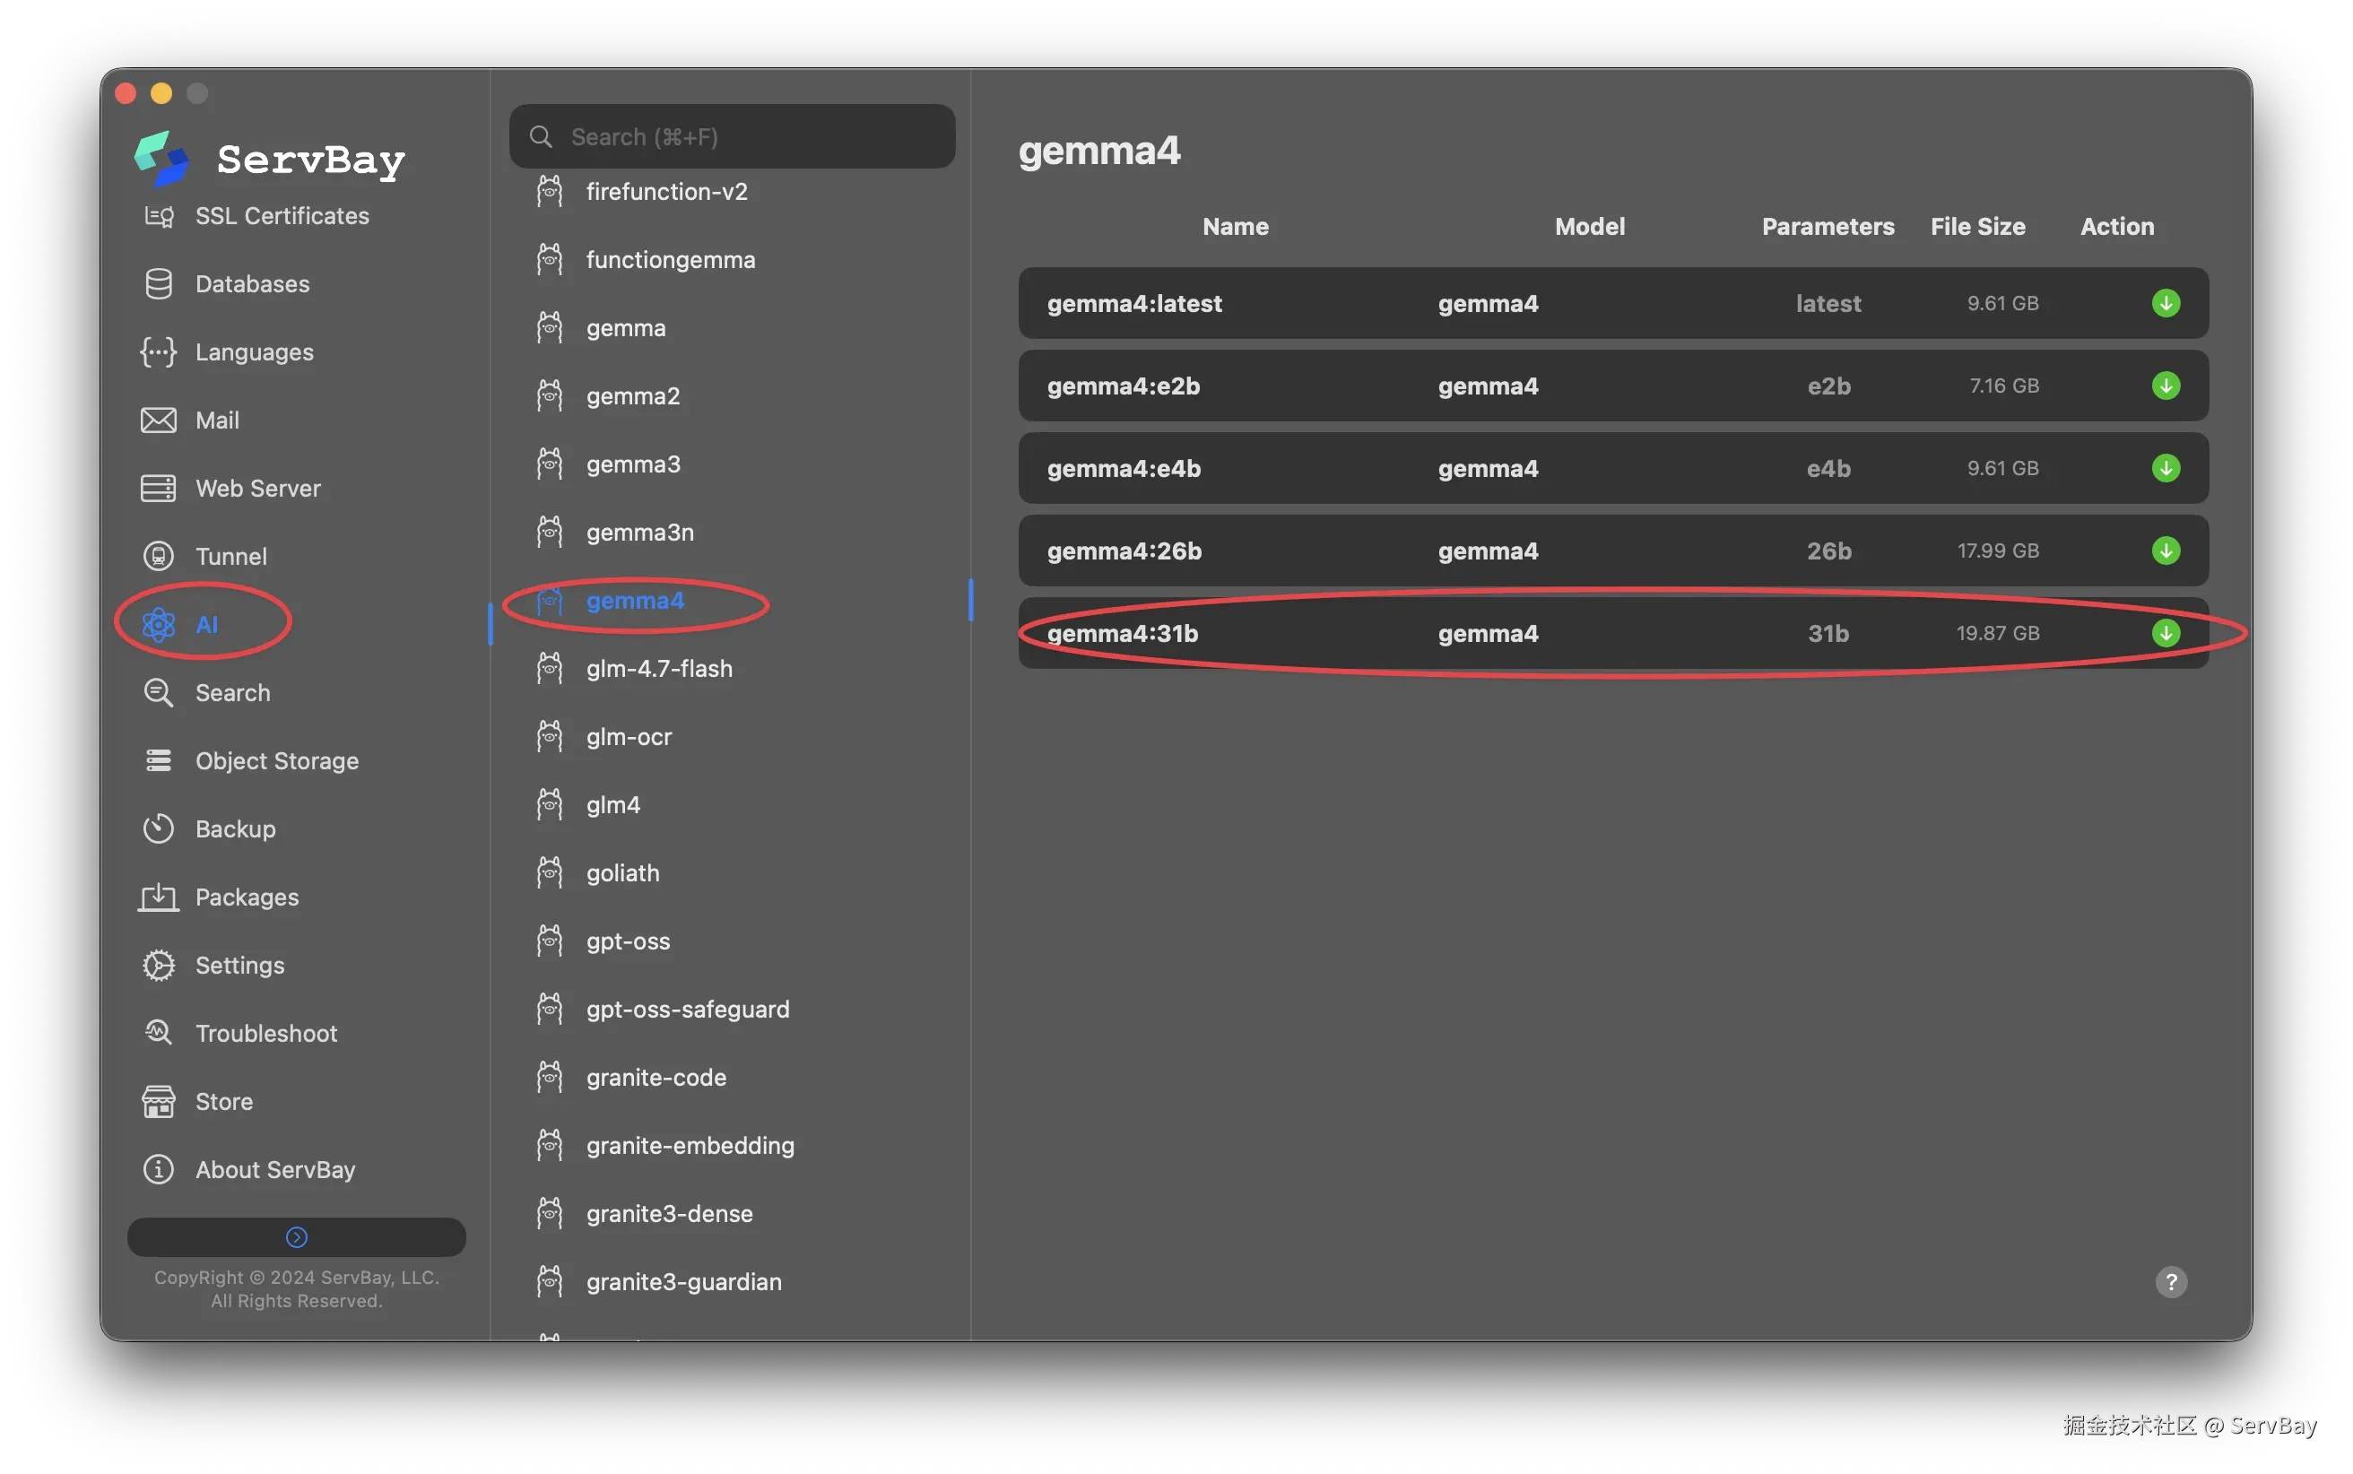Image resolution: width=2353 pixels, height=1474 pixels.
Task: Go to Web Server settings
Action: 257,489
